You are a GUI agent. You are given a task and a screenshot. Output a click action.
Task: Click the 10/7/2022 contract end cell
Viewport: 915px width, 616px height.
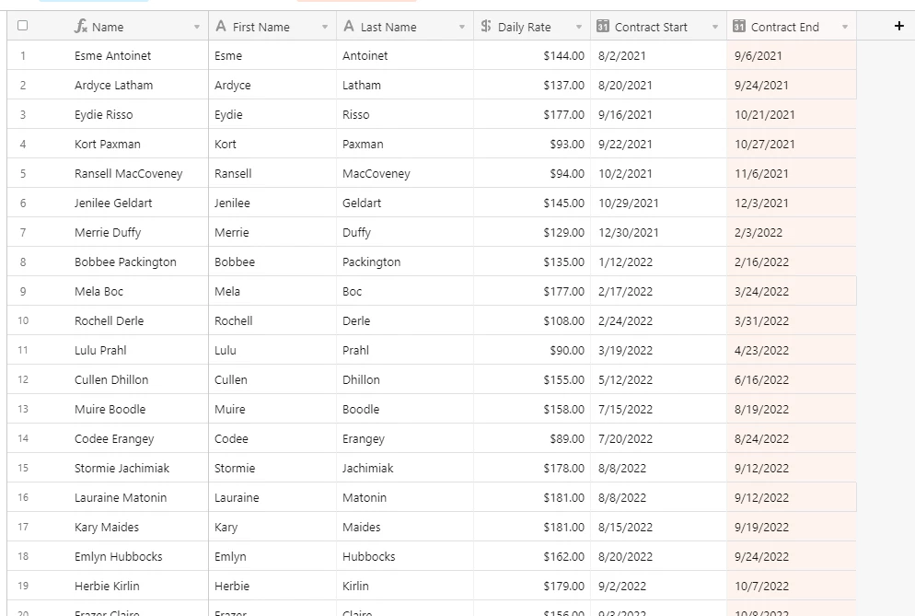tap(792, 586)
